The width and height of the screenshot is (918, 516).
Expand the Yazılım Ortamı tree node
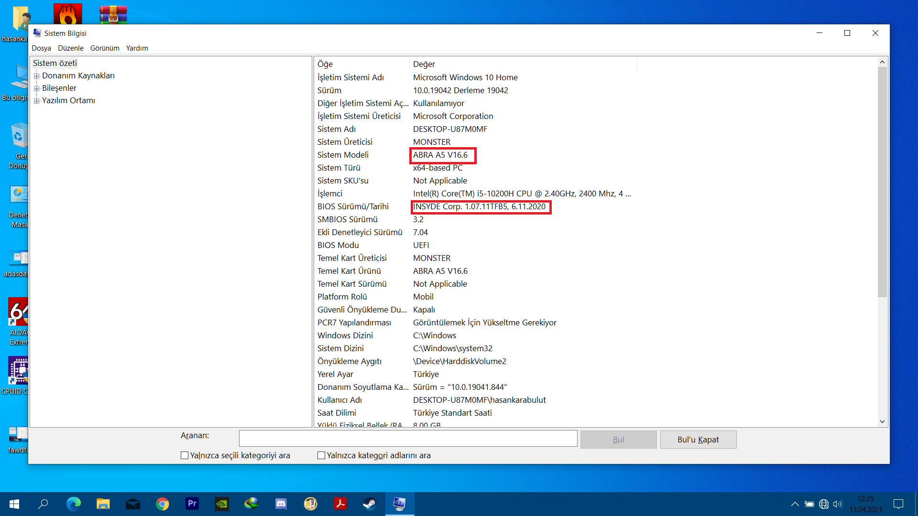point(36,101)
